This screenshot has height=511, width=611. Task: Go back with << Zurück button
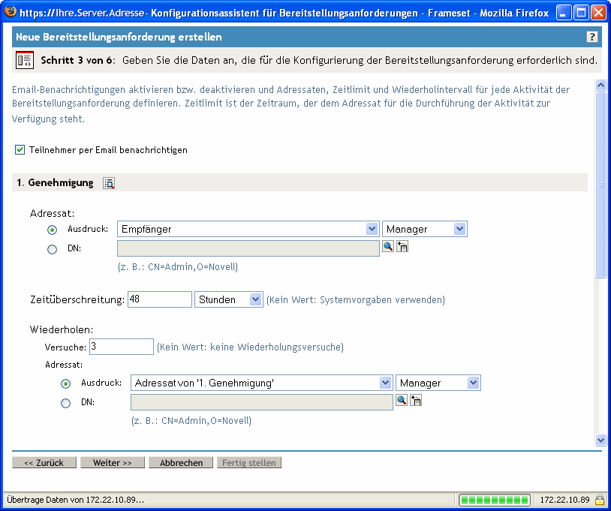pyautogui.click(x=44, y=463)
